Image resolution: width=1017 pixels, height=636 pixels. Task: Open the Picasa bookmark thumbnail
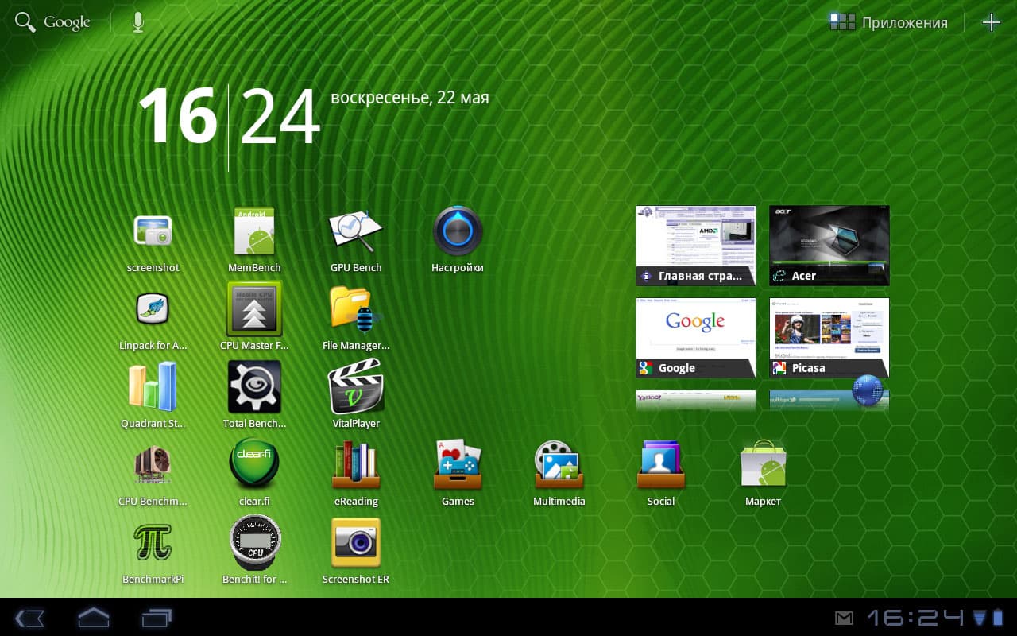click(x=829, y=338)
